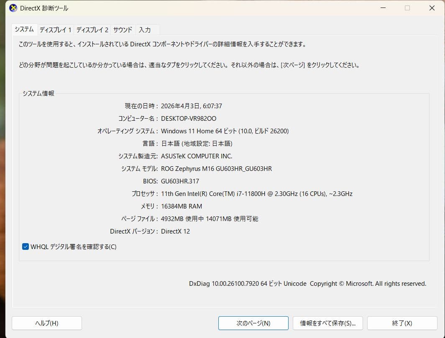Toggle WHQL デジタル署名を確認する checkbox
The width and height of the screenshot is (445, 338).
(26, 247)
